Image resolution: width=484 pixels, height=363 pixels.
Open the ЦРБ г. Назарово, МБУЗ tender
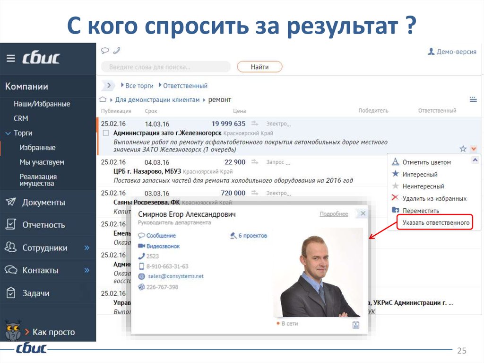(x=147, y=171)
